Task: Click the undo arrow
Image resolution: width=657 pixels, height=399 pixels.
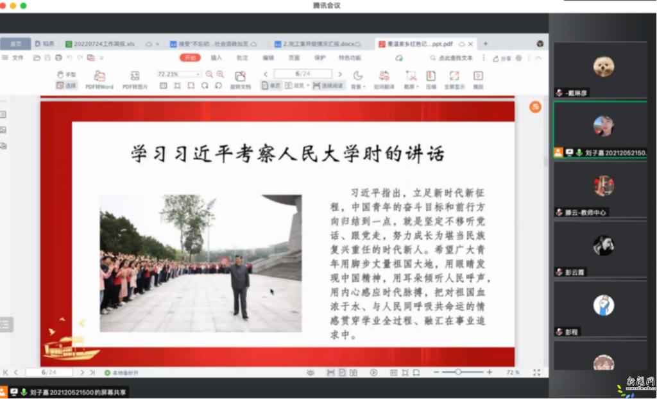Action: tap(69, 58)
